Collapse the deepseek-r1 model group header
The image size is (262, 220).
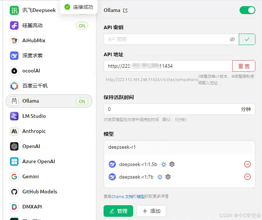179,147
